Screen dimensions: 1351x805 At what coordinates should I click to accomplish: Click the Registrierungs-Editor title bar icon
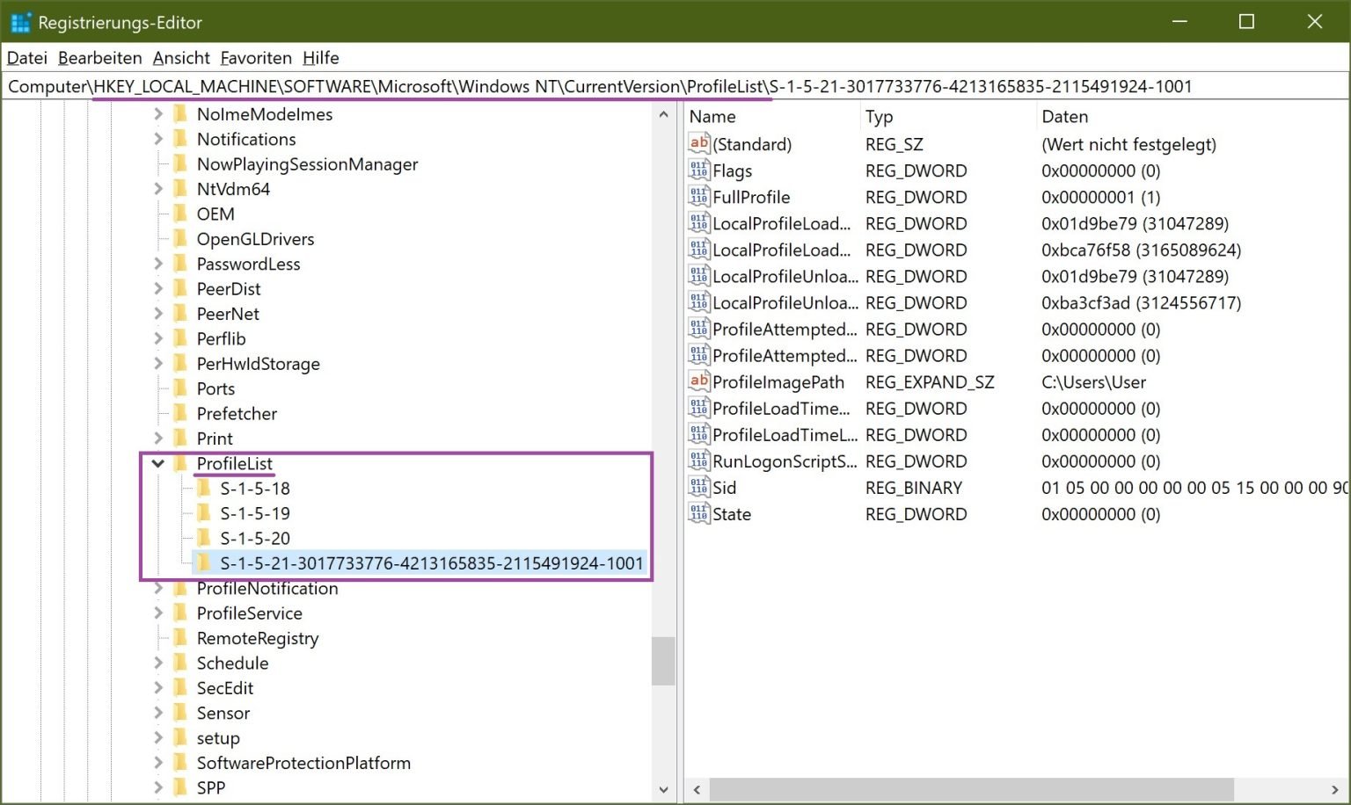click(19, 21)
